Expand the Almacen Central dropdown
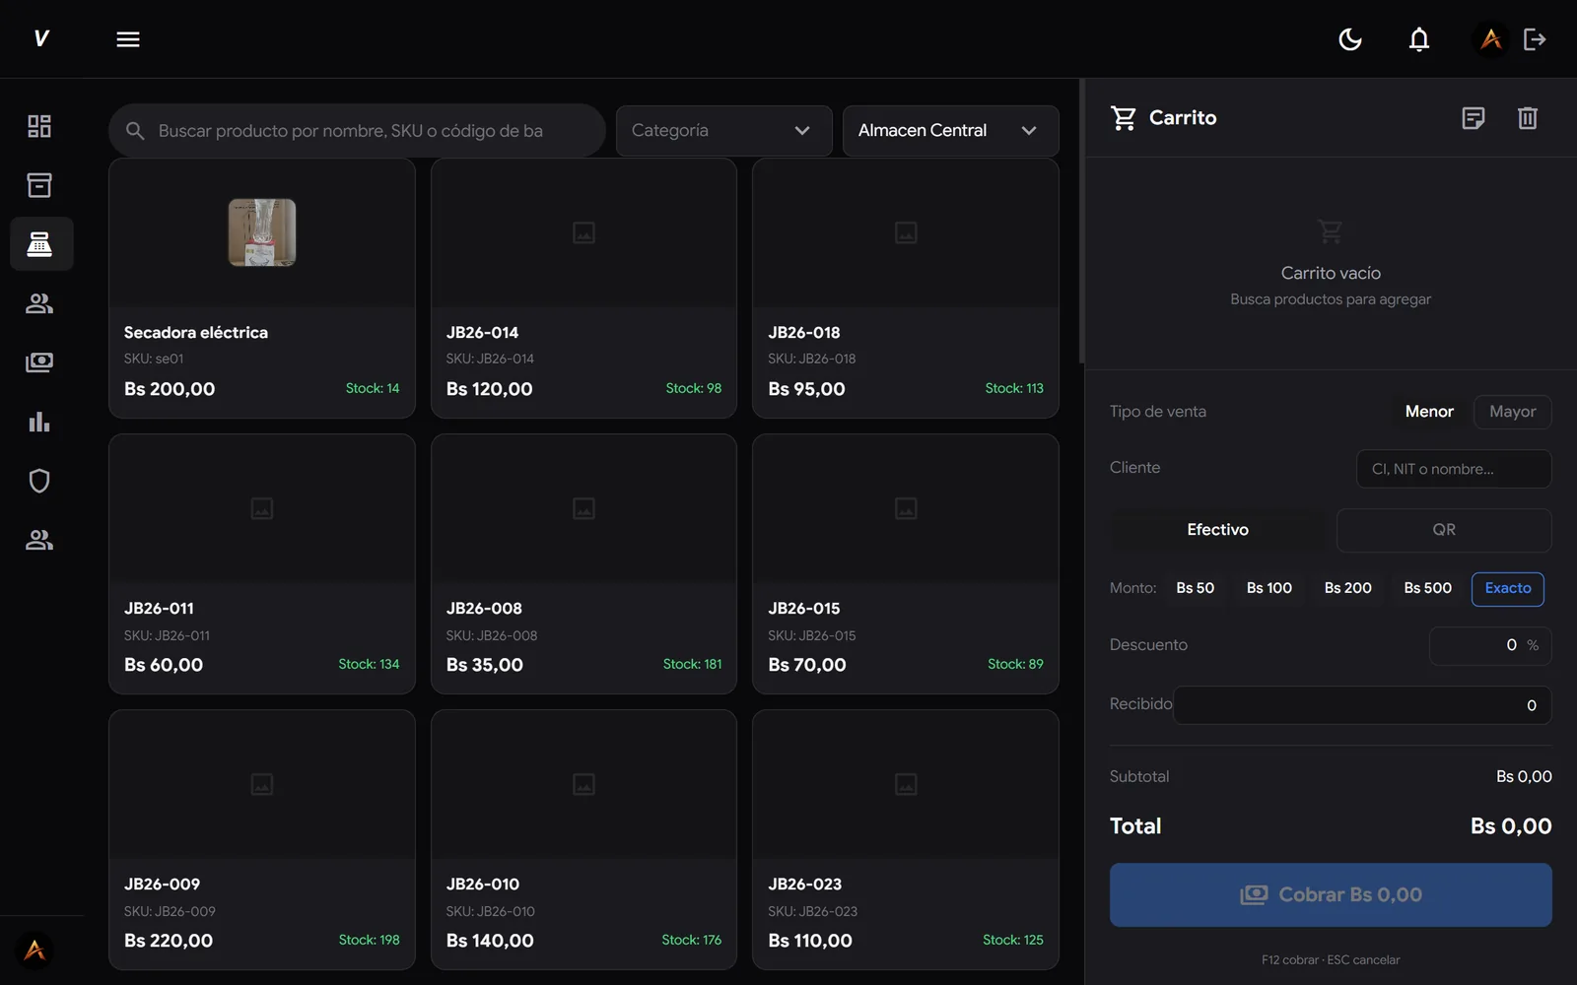This screenshot has width=1577, height=985. (x=951, y=131)
